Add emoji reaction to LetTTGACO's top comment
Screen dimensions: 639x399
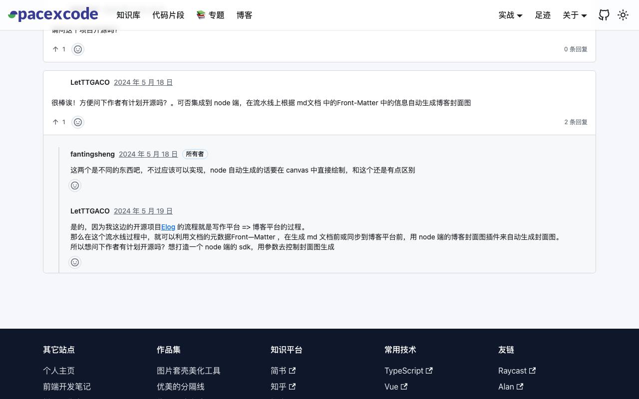[78, 122]
